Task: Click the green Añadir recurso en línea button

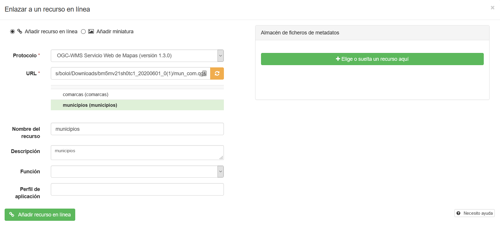Action: point(40,215)
